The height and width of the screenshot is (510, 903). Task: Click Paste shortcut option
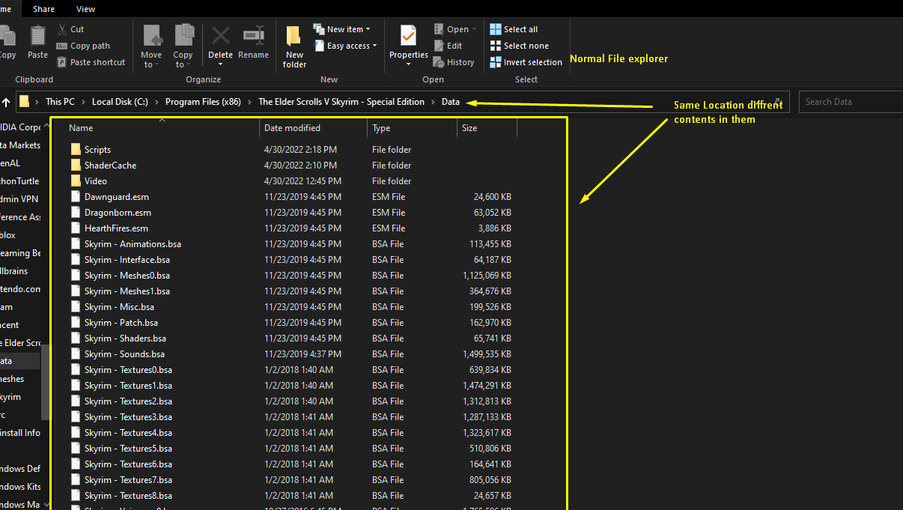pyautogui.click(x=91, y=62)
